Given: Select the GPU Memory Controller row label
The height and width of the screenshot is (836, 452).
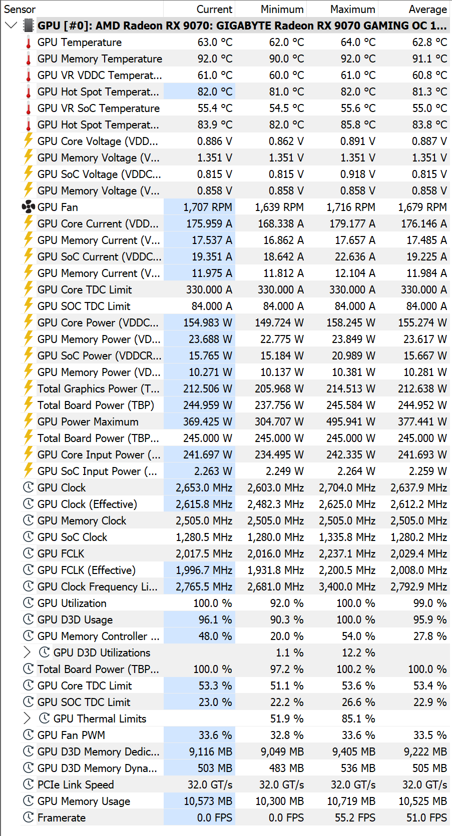Looking at the screenshot, I should pyautogui.click(x=99, y=636).
